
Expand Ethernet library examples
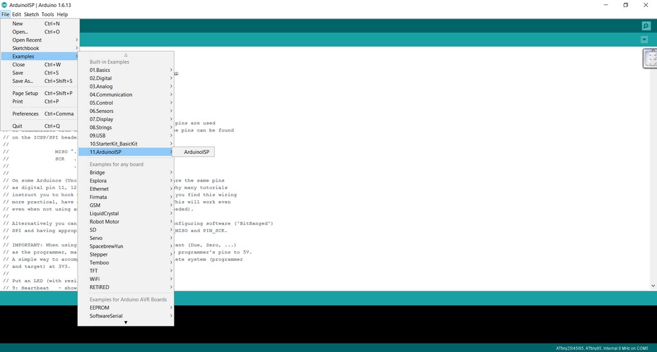126,189
